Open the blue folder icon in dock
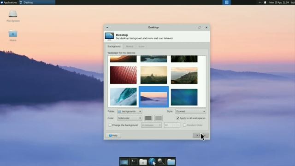Screen dimensions: 295x166 click(x=171, y=162)
